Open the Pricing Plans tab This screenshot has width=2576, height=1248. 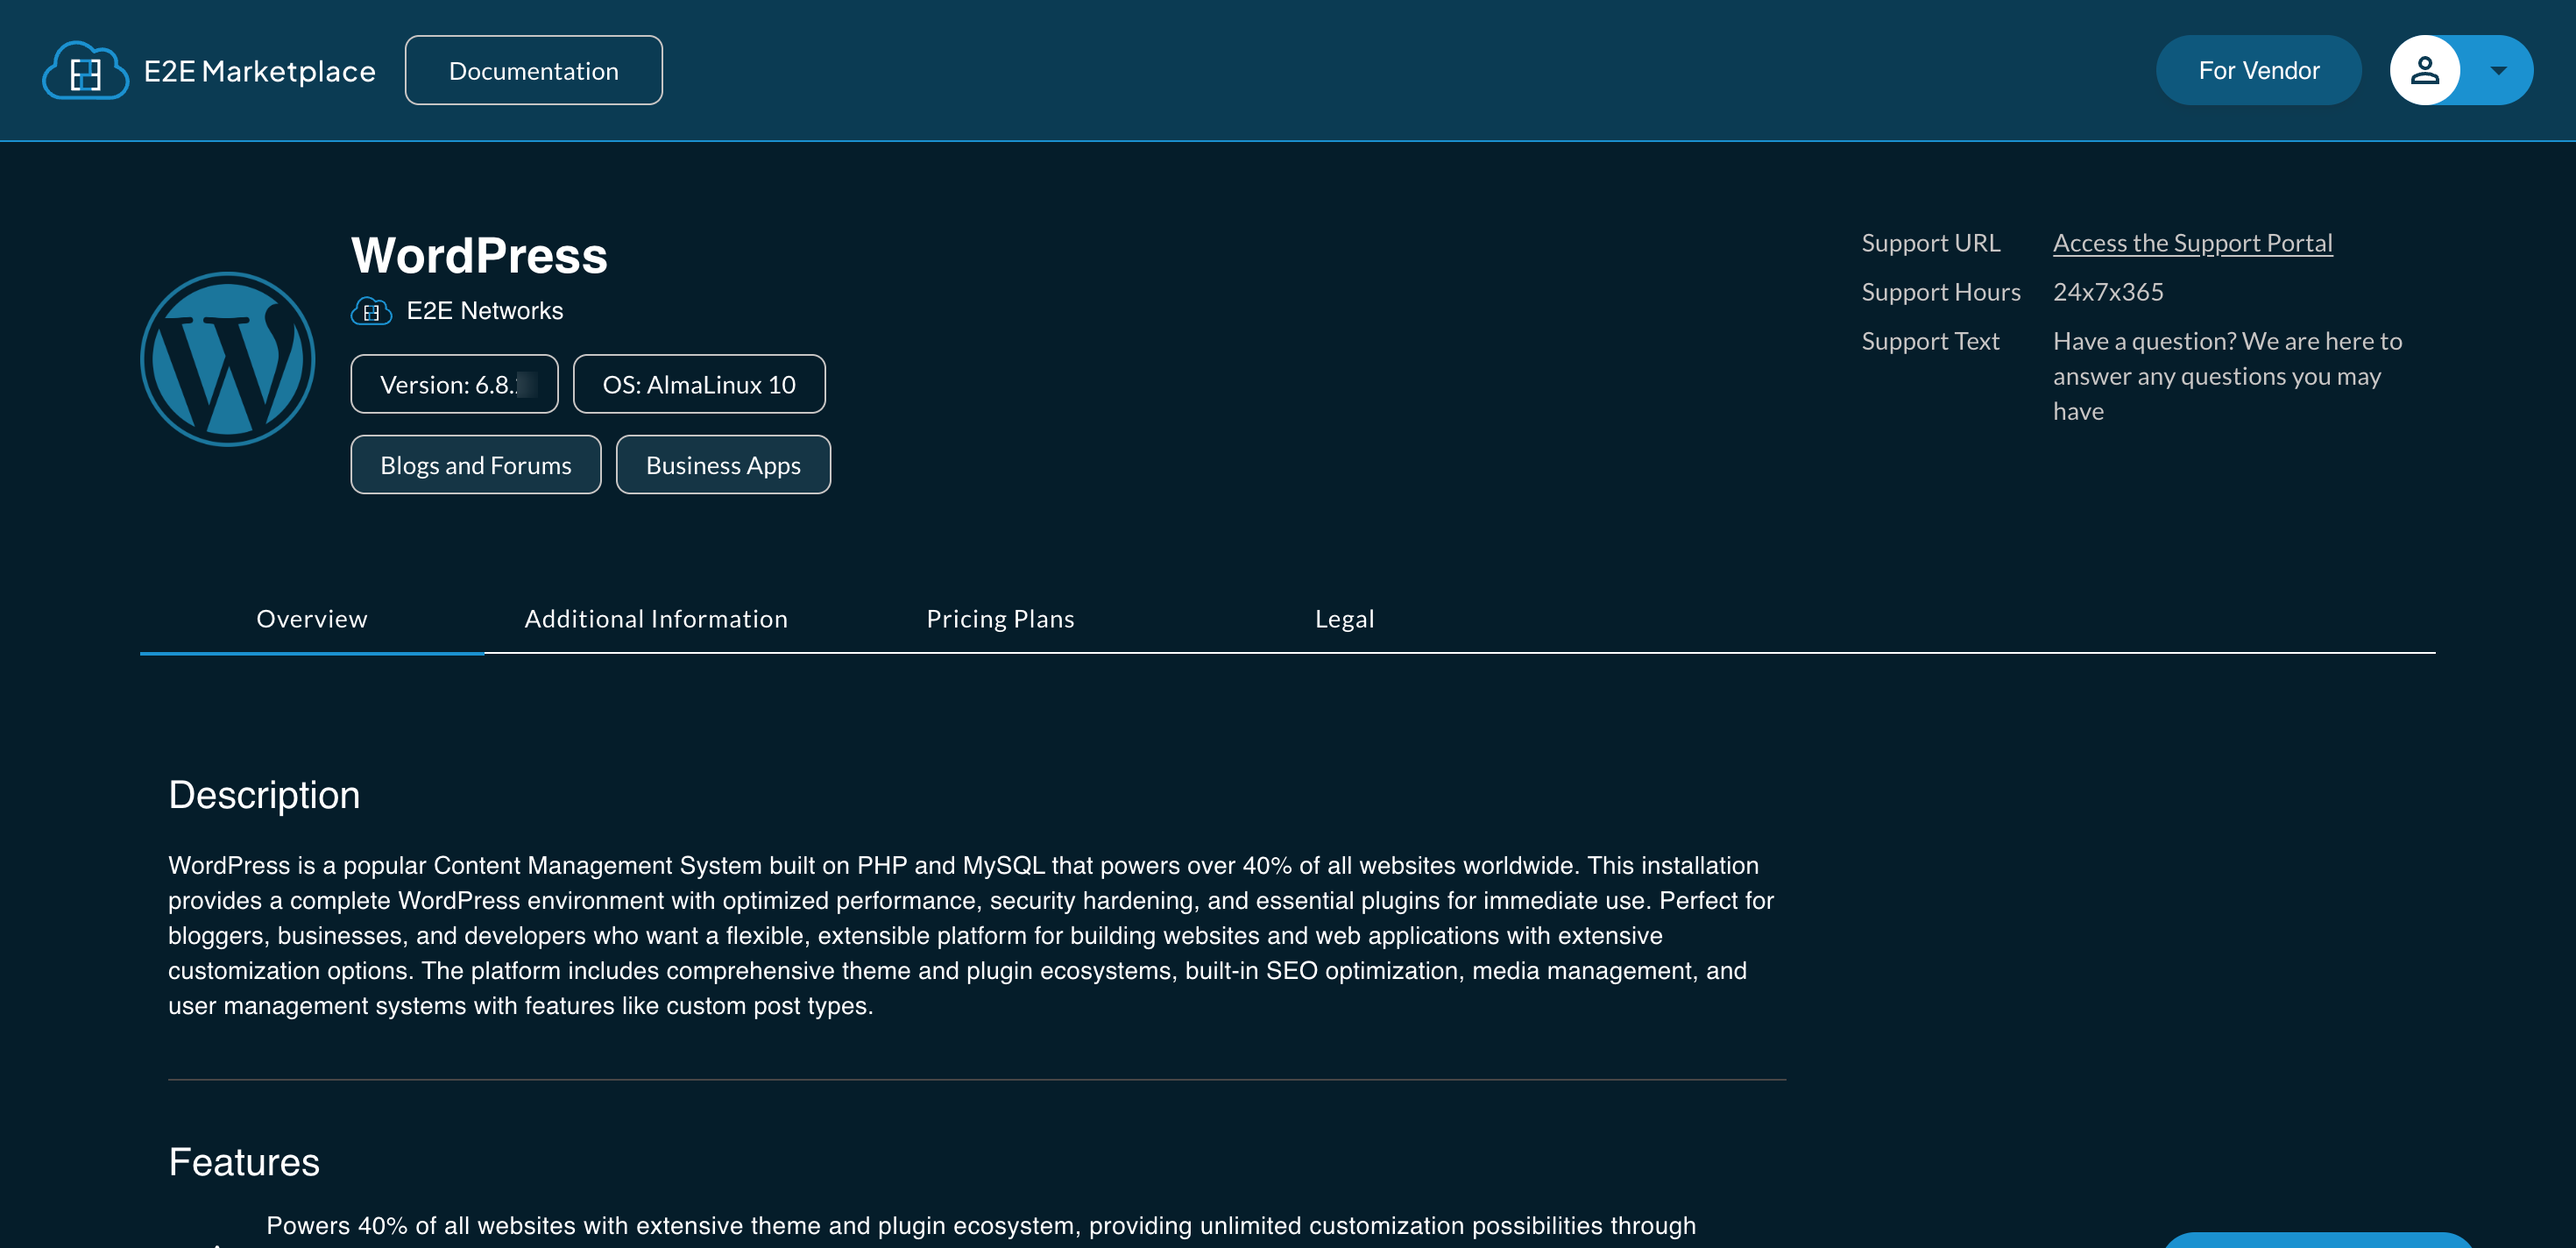click(x=1000, y=619)
